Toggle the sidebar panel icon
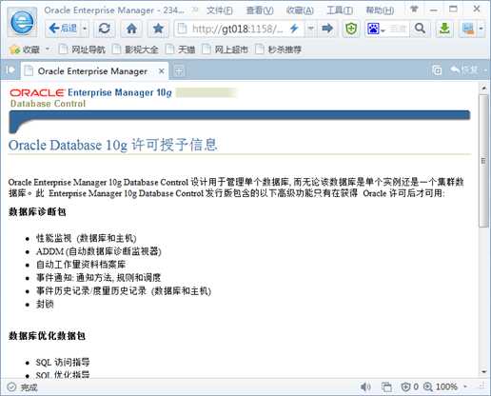The height and width of the screenshot is (396, 491). click(10, 69)
